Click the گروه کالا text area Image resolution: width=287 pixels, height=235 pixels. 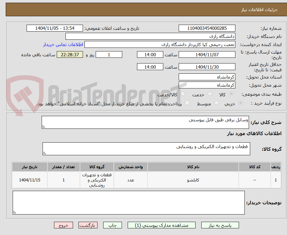click(146, 149)
